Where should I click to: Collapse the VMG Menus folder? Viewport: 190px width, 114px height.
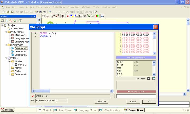[x=6, y=32]
